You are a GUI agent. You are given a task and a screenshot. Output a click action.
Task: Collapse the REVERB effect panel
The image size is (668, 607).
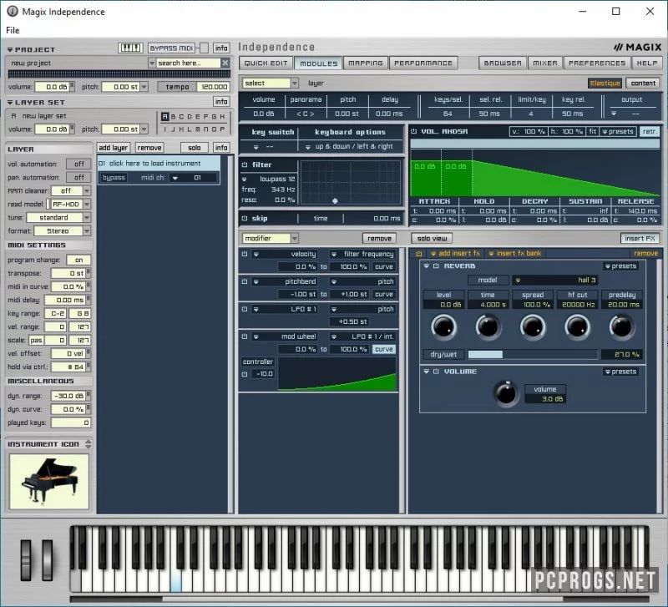pos(426,266)
